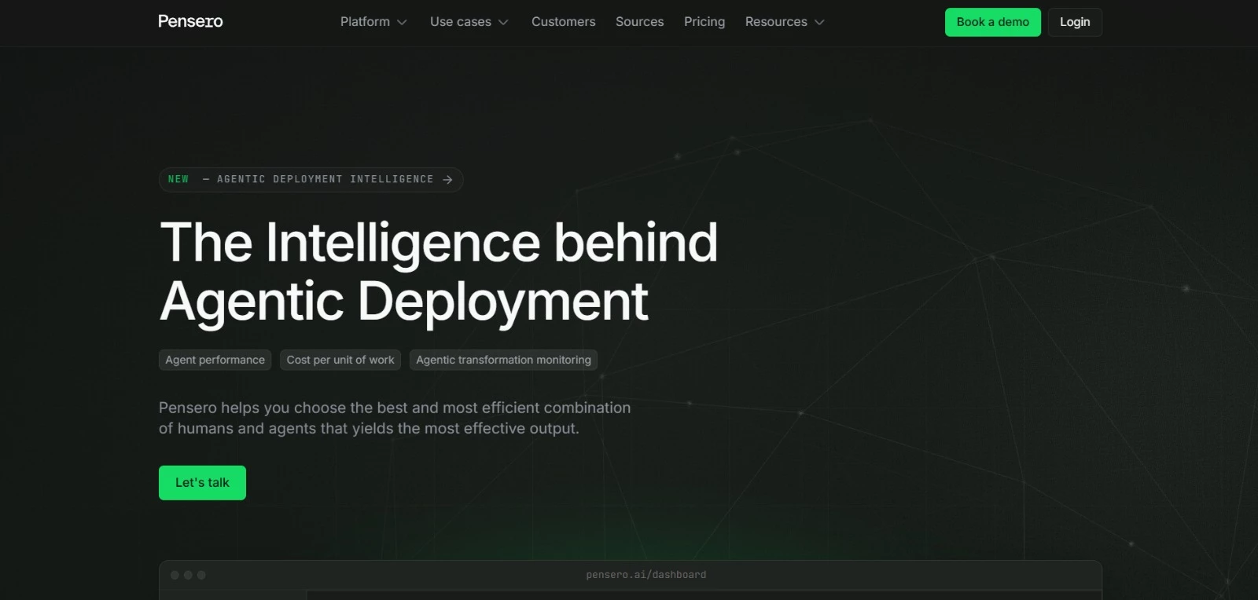The height and width of the screenshot is (600, 1258).
Task: Click the Pensero logo
Action: (190, 21)
